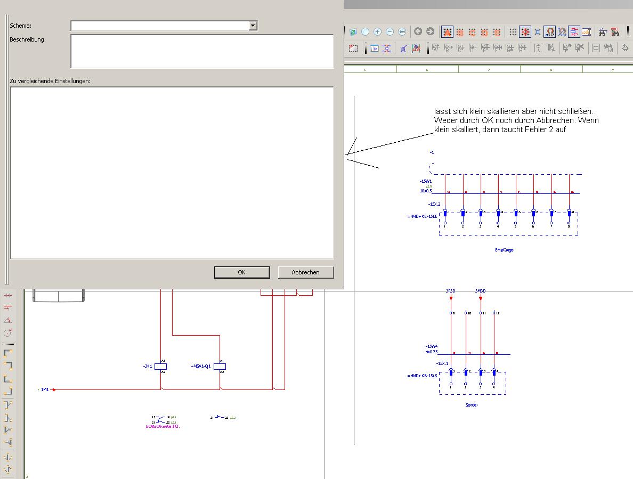Viewport: 633px width, 479px height.
Task: Select the angular dimension tool
Action: point(7,320)
